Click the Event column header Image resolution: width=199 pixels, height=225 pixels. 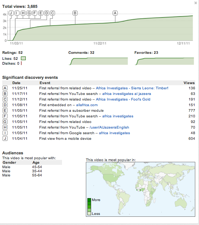(x=45, y=83)
